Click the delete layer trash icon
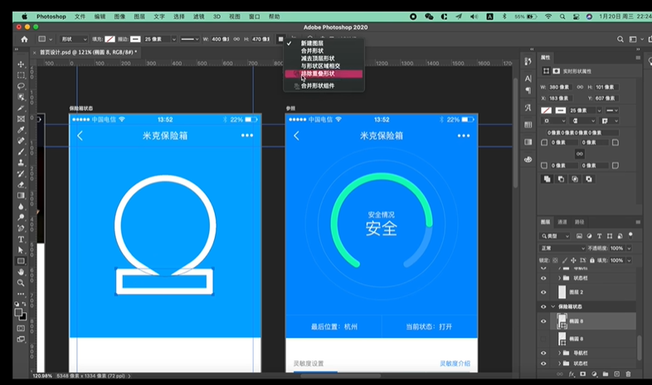Image resolution: width=652 pixels, height=385 pixels. pyautogui.click(x=628, y=374)
